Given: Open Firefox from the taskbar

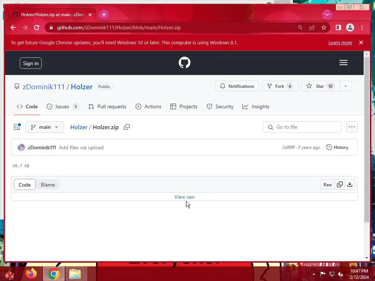Looking at the screenshot, I should (31, 274).
